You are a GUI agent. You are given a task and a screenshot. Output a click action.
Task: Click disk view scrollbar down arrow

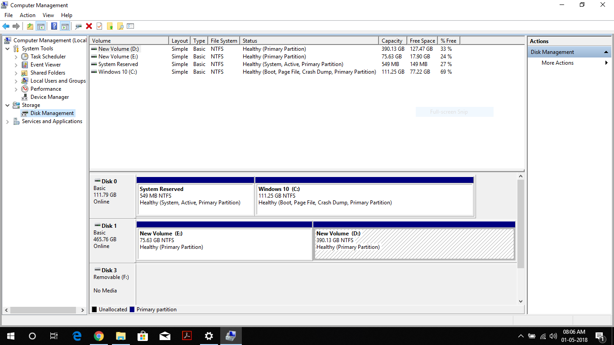click(521, 301)
